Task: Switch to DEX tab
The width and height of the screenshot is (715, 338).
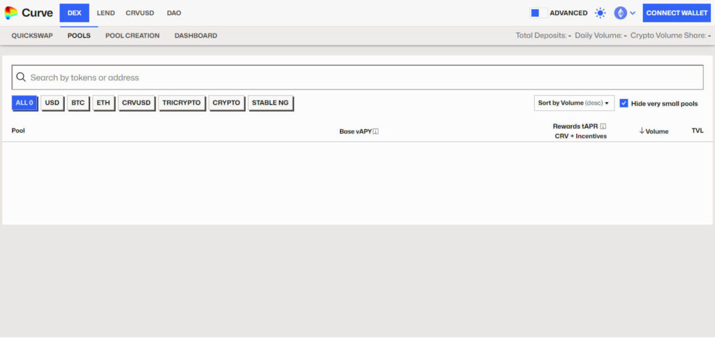Action: pyautogui.click(x=74, y=13)
